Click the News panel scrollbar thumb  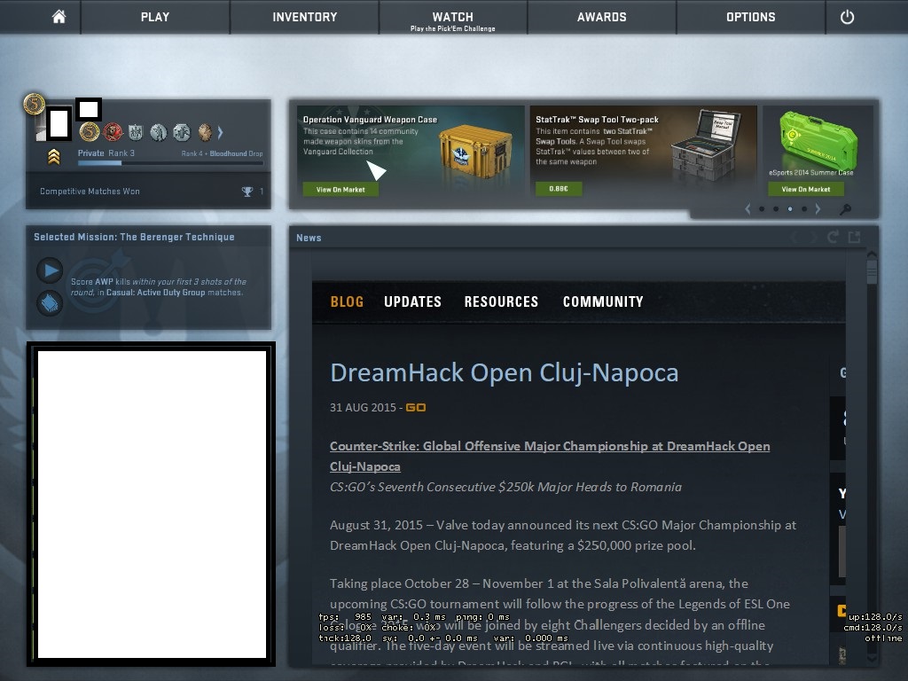pos(873,271)
